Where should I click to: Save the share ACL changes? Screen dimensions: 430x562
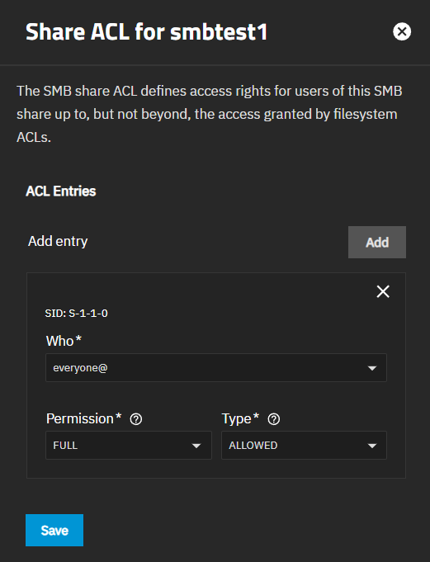[54, 530]
